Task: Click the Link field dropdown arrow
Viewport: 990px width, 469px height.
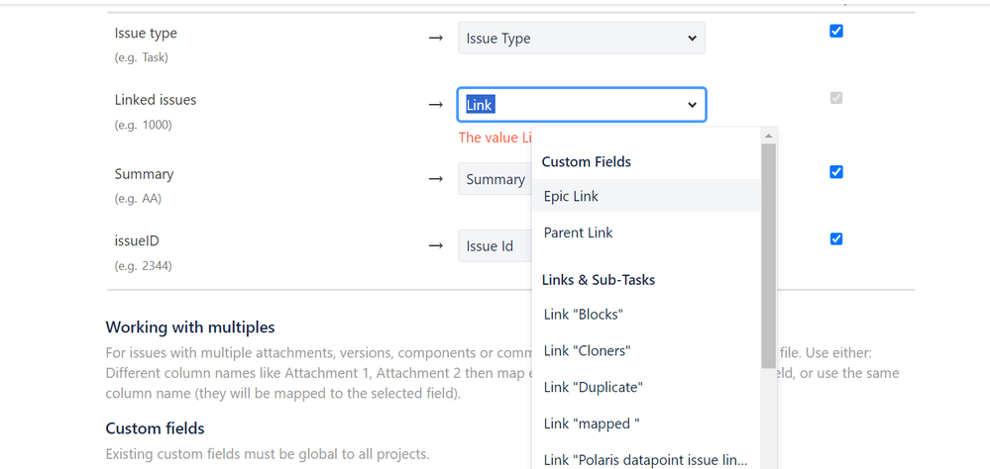Action: [692, 105]
